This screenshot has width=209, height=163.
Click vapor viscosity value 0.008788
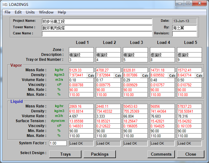81,85
